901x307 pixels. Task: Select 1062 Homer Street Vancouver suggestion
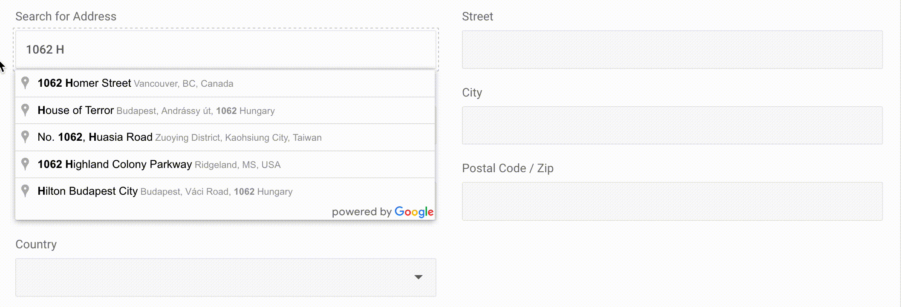(x=225, y=83)
